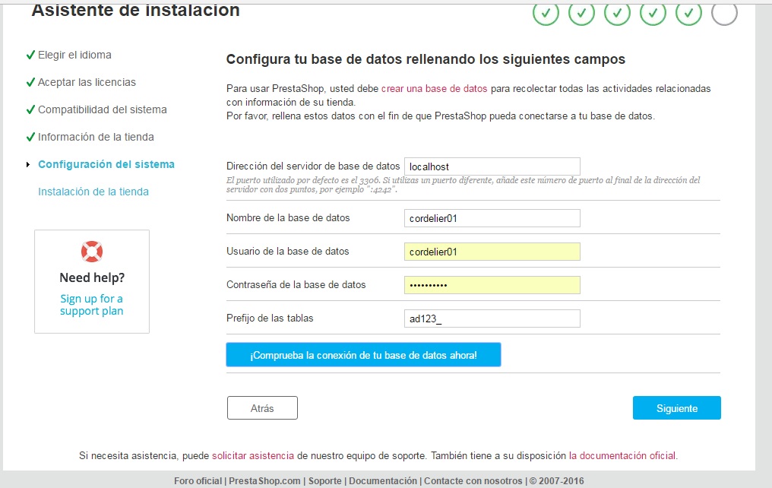Open the crear una base de datos link
Image resolution: width=772 pixels, height=488 pixels.
tap(435, 89)
